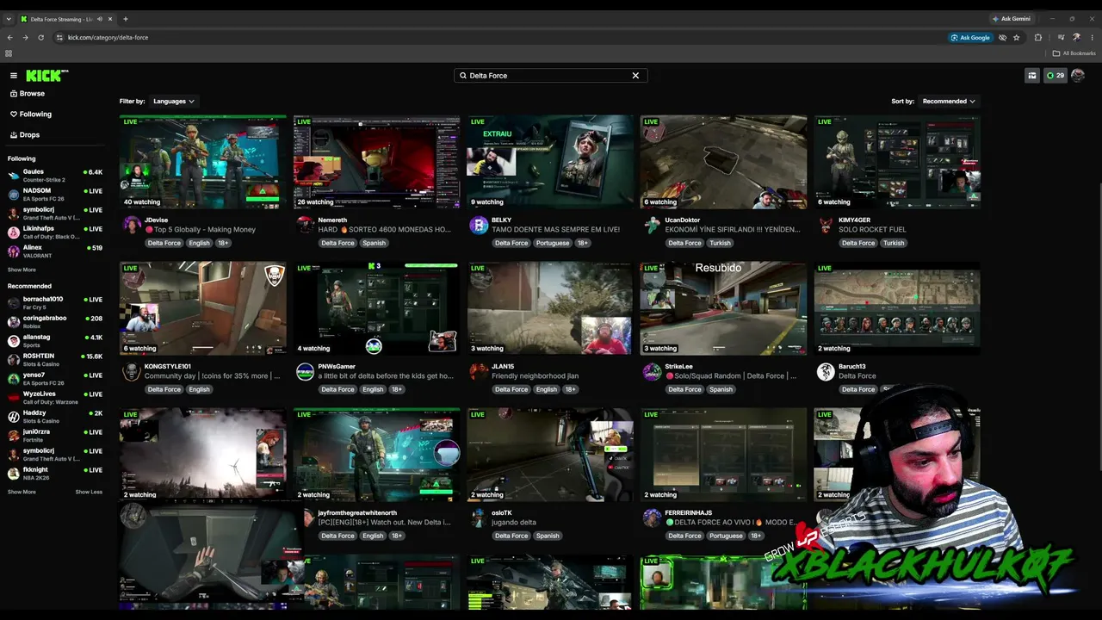This screenshot has height=620, width=1102.
Task: Click Baruch13 channel avatar
Action: click(826, 372)
